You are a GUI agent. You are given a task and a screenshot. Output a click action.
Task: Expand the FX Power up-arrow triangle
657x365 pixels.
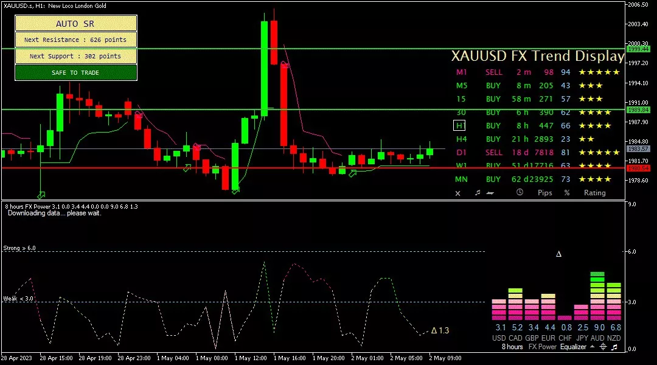pos(592,347)
